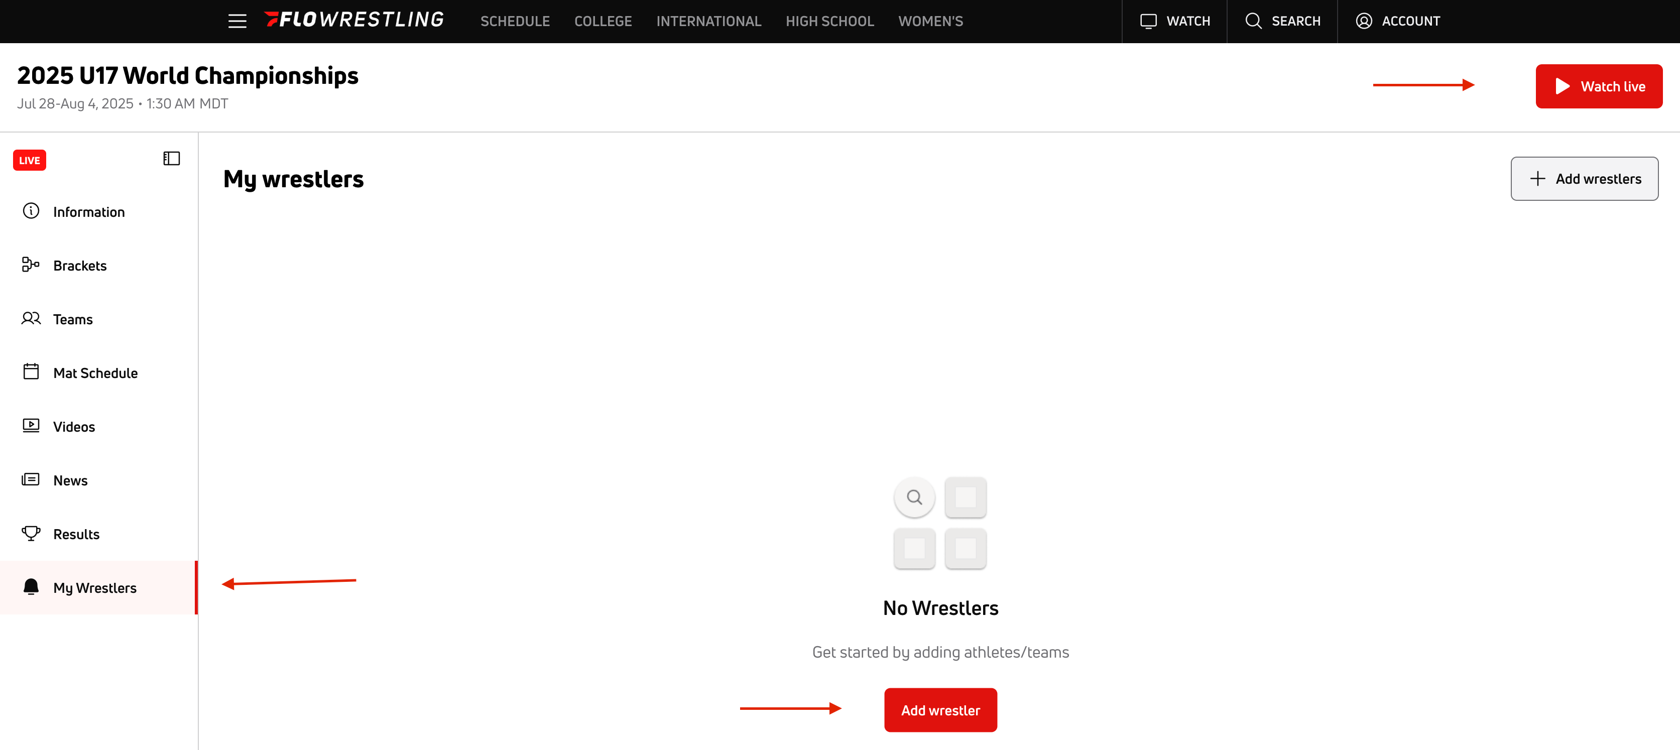Click the empty-state search tile icon

[914, 497]
